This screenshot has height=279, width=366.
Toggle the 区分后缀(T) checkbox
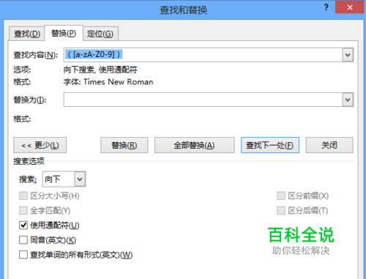pyautogui.click(x=281, y=210)
